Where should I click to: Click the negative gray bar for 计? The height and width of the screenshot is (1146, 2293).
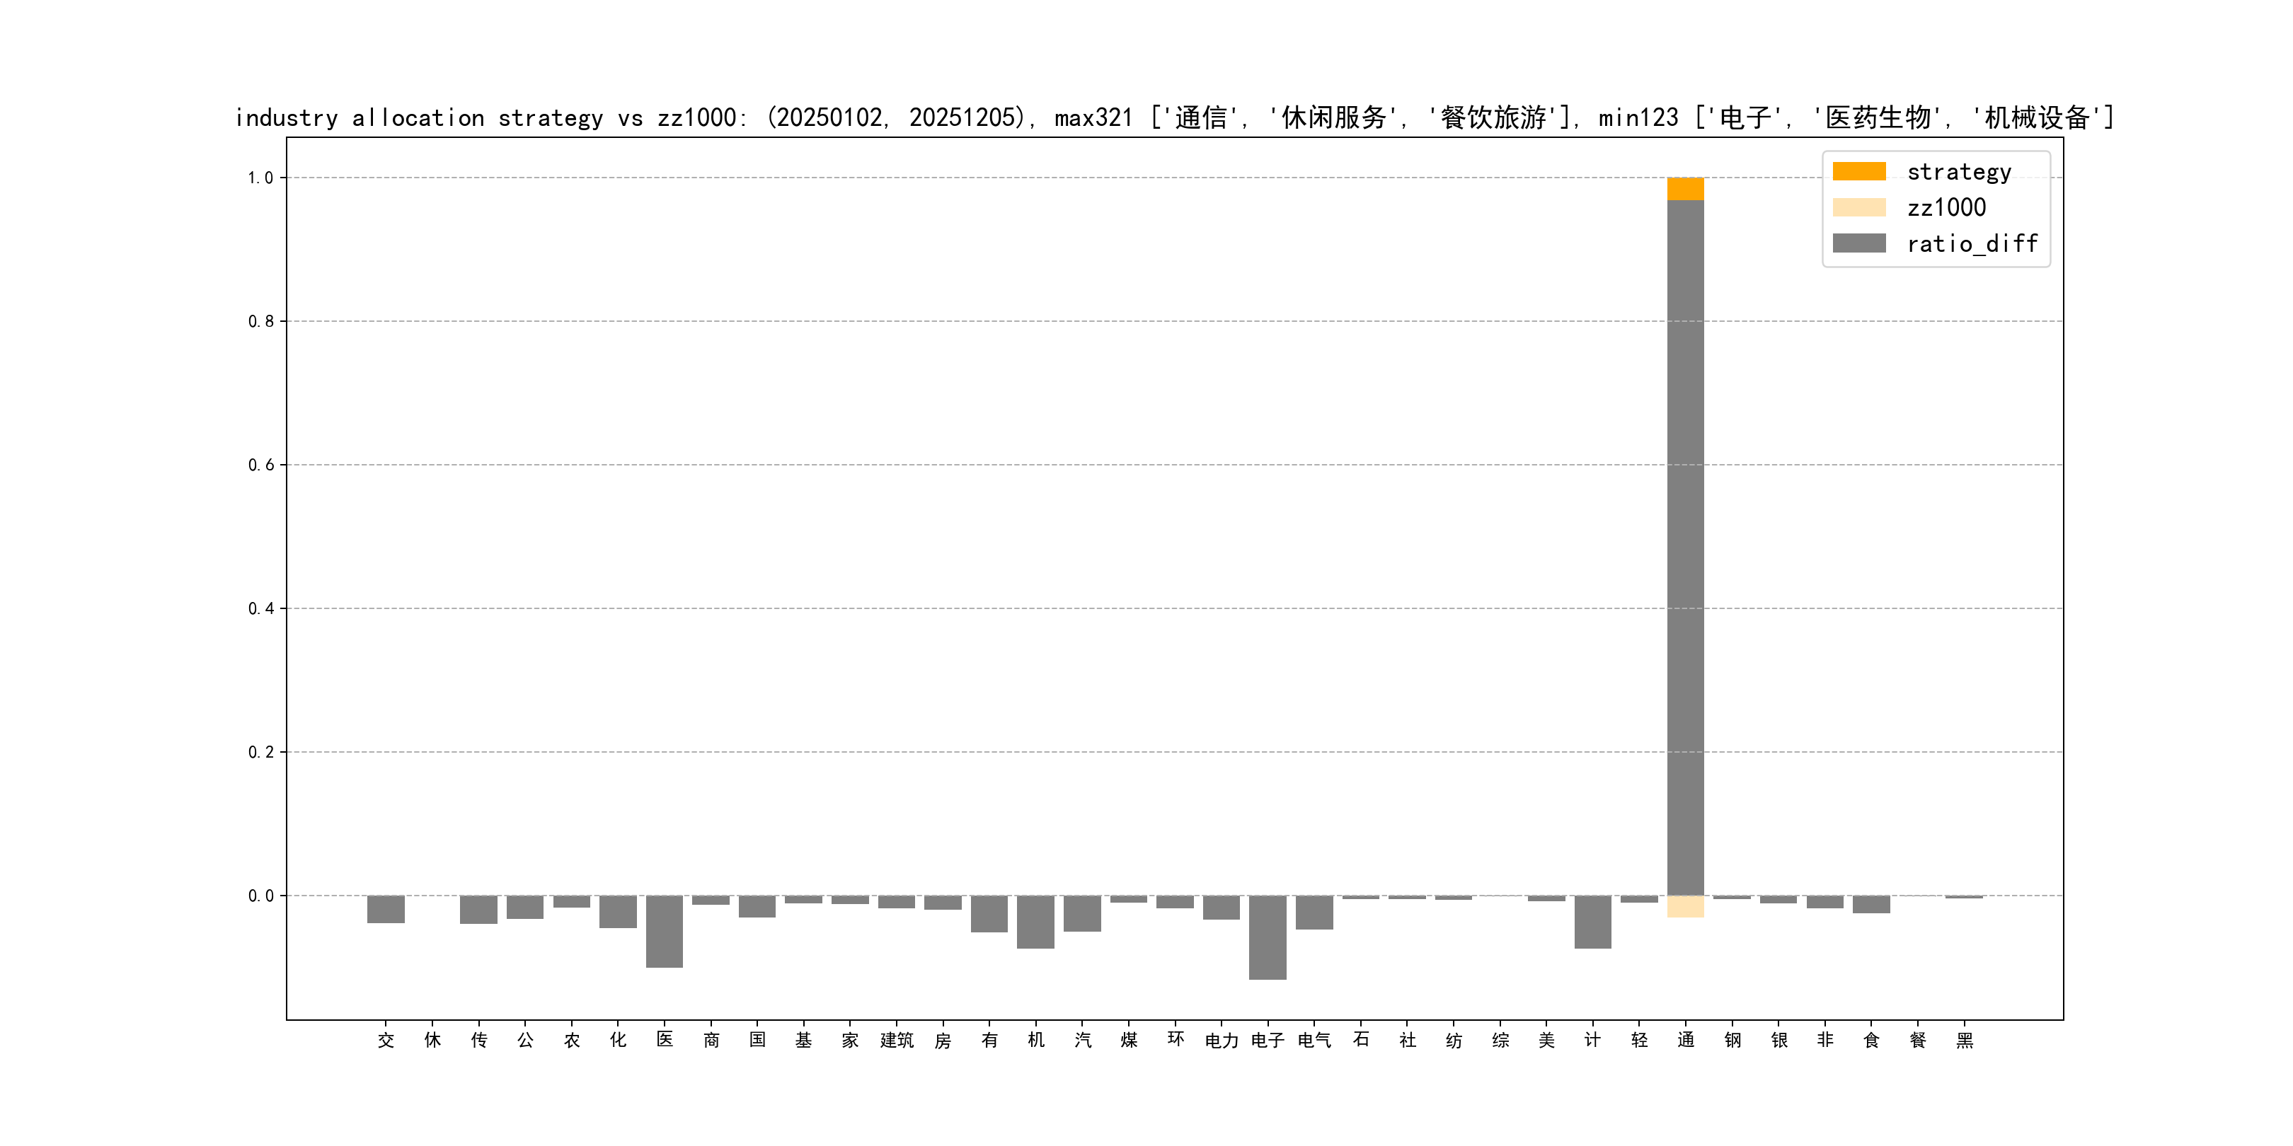pyautogui.click(x=1592, y=921)
